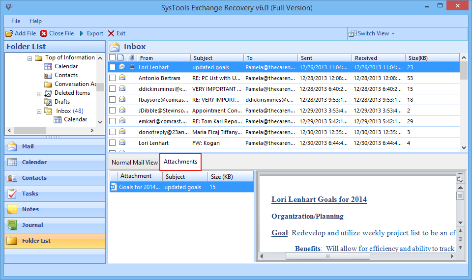
Task: Click the Export arrow icon
Action: tap(82, 33)
